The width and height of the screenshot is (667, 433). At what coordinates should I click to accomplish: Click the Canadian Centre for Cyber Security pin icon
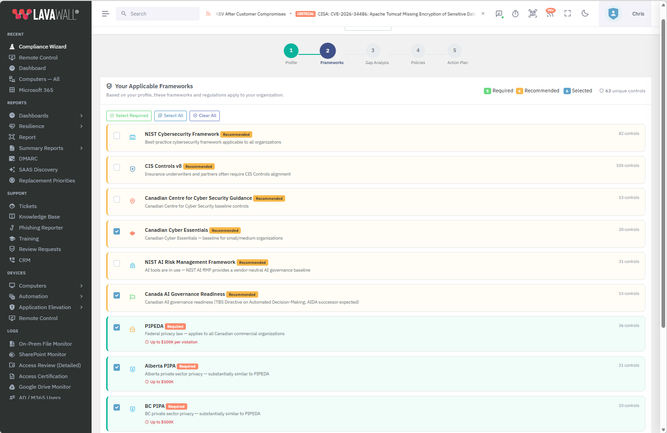pyautogui.click(x=132, y=201)
